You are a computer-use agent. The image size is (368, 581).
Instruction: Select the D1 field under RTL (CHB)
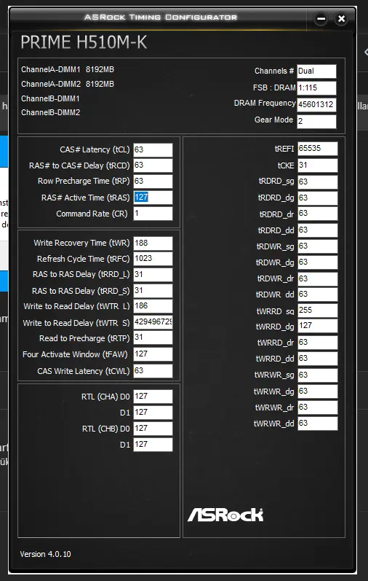[153, 445]
